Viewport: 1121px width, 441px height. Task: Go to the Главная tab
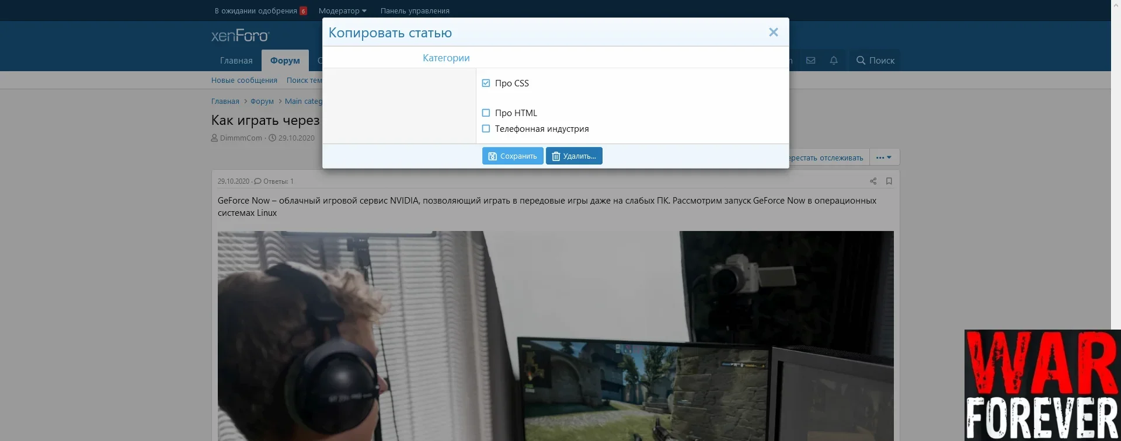pos(236,61)
